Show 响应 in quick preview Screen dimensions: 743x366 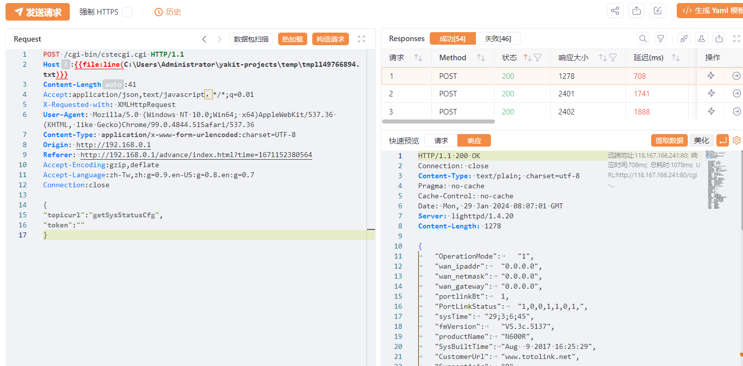pos(474,141)
